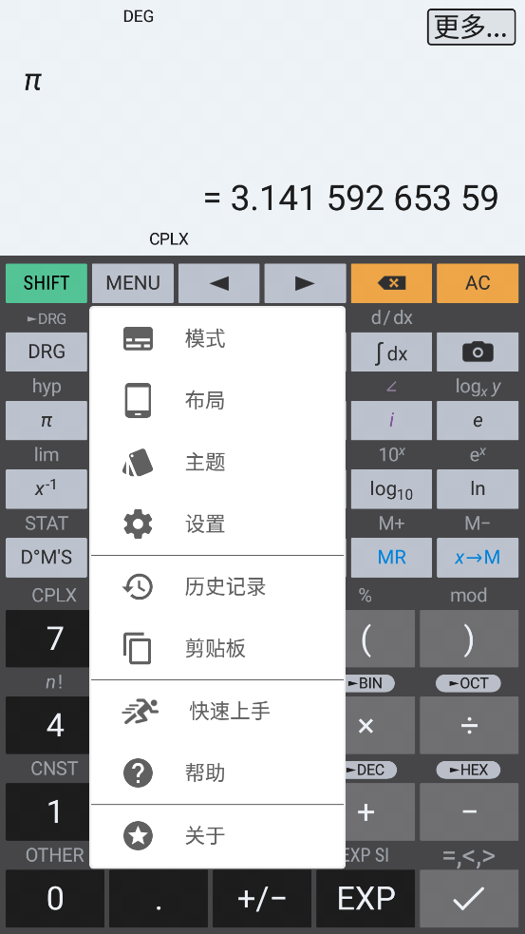Select the 快速上手 quick start entry

(x=217, y=712)
